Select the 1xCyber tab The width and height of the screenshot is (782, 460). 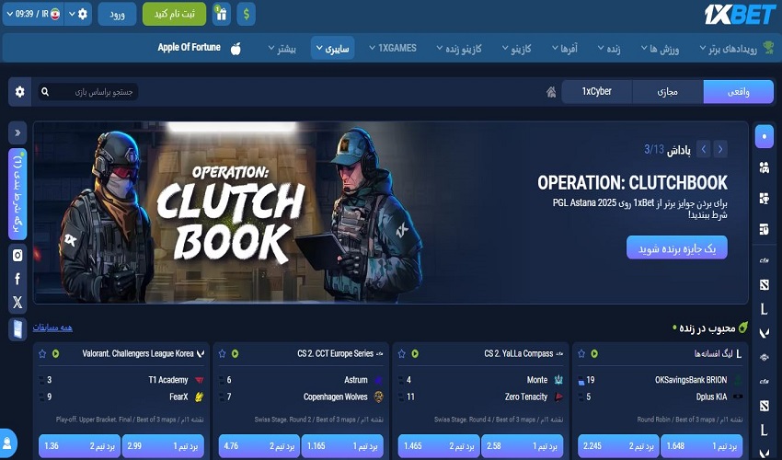coord(597,92)
